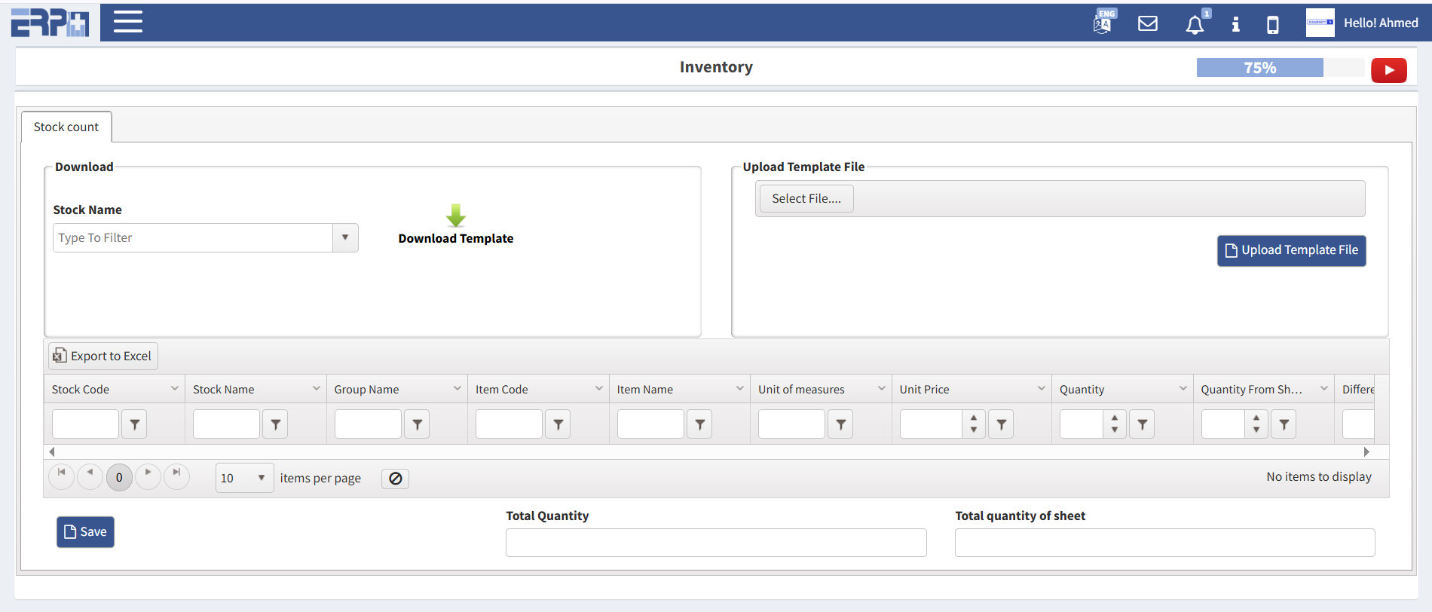Select the Stock count tab
Screen dimensions: 1432x612
tap(66, 127)
